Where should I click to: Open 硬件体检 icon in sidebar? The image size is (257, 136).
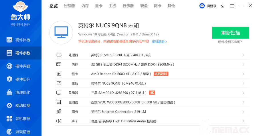pyautogui.click(x=9, y=40)
